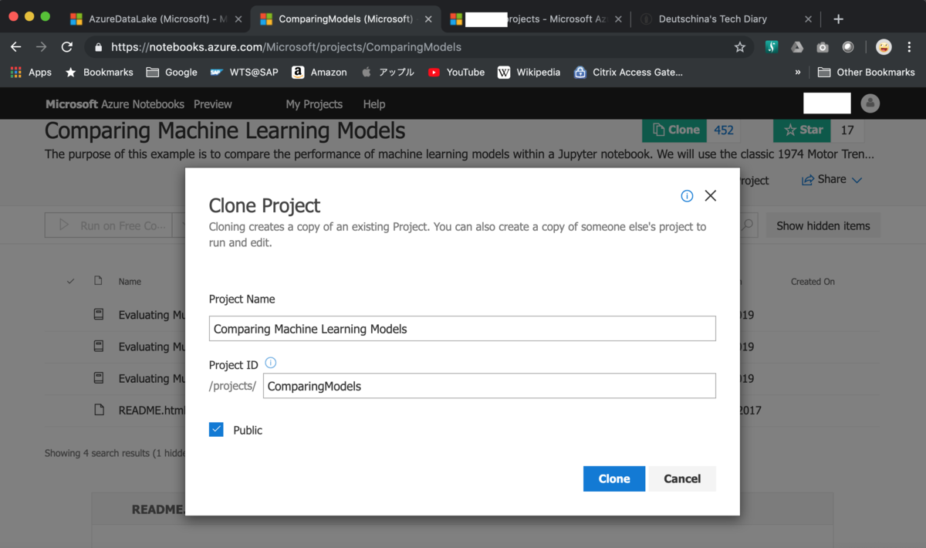The width and height of the screenshot is (926, 548).
Task: Toggle the select-all checkmark header
Action: pos(70,281)
